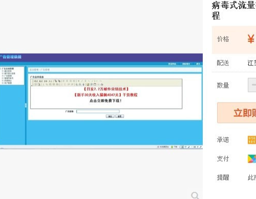
Task: Click the new document icon starting editor's second toolbar row
Action: coord(35,84)
